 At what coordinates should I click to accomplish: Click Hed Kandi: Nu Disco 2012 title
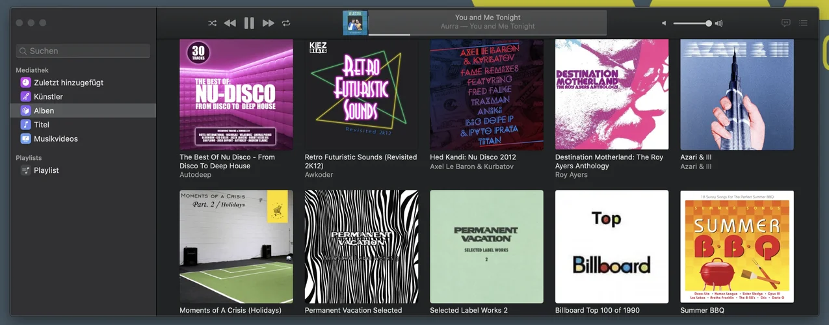coord(473,157)
